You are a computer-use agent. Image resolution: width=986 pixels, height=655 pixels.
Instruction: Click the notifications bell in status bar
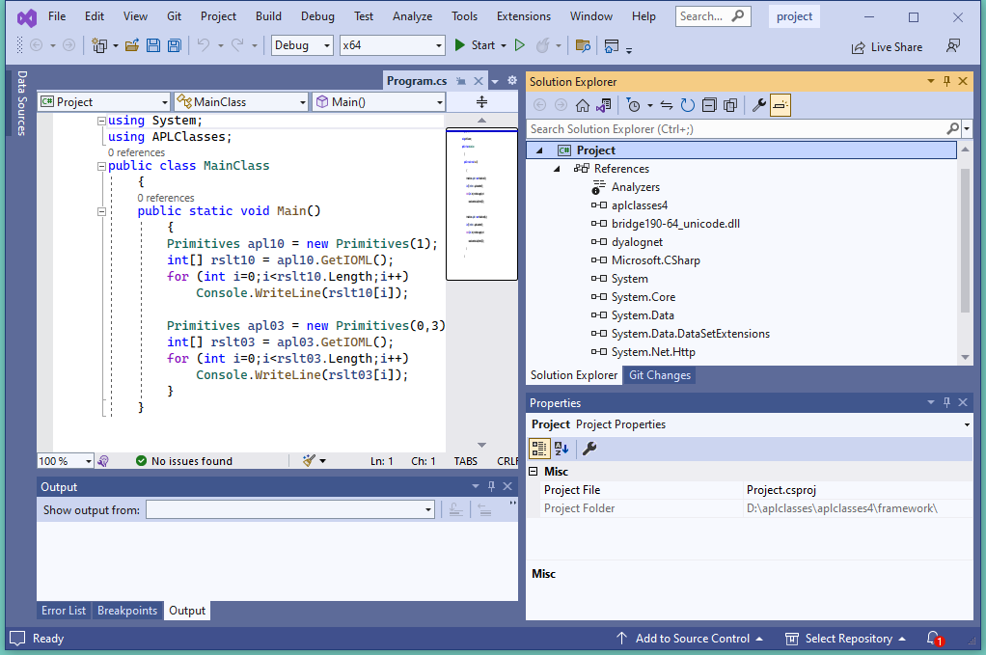pos(933,638)
